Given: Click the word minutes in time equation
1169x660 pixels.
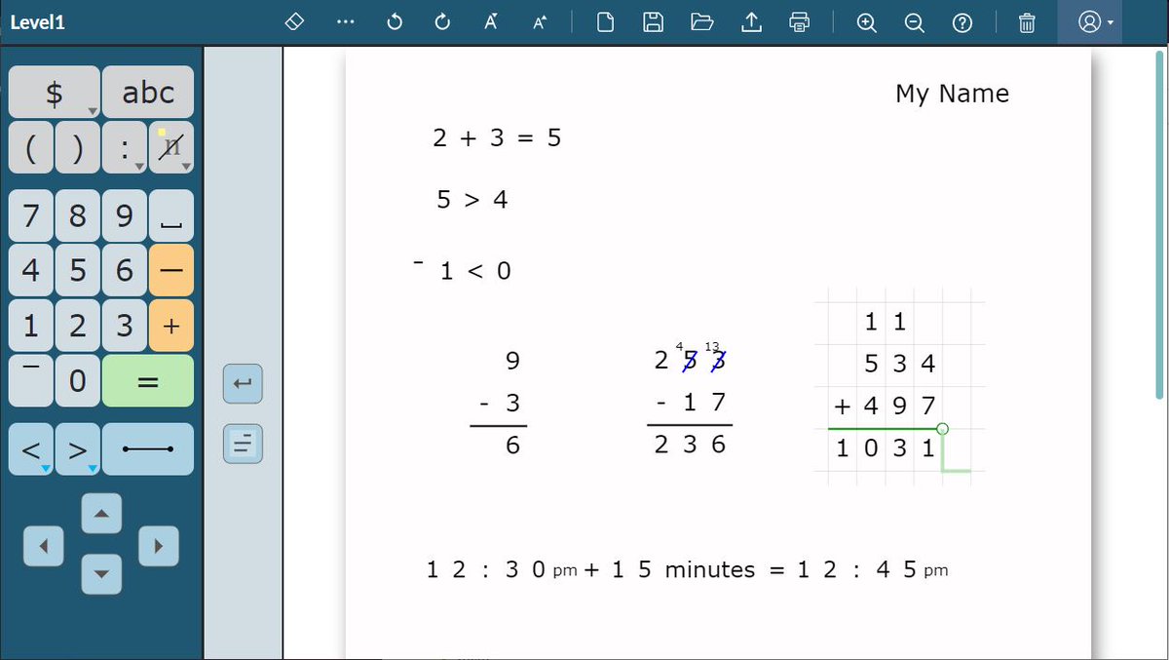Looking at the screenshot, I should (710, 569).
